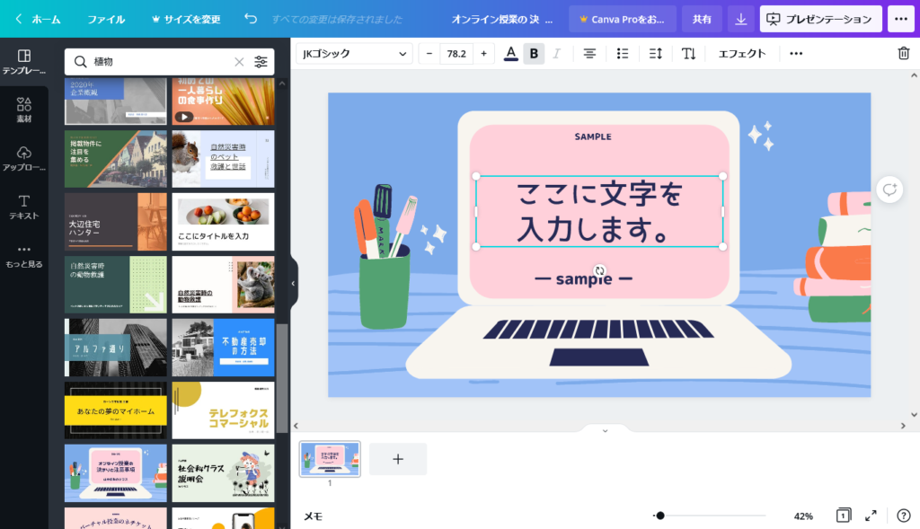Image resolution: width=920 pixels, height=529 pixels.
Task: Show もっと見る more tabs
Action: (24, 256)
